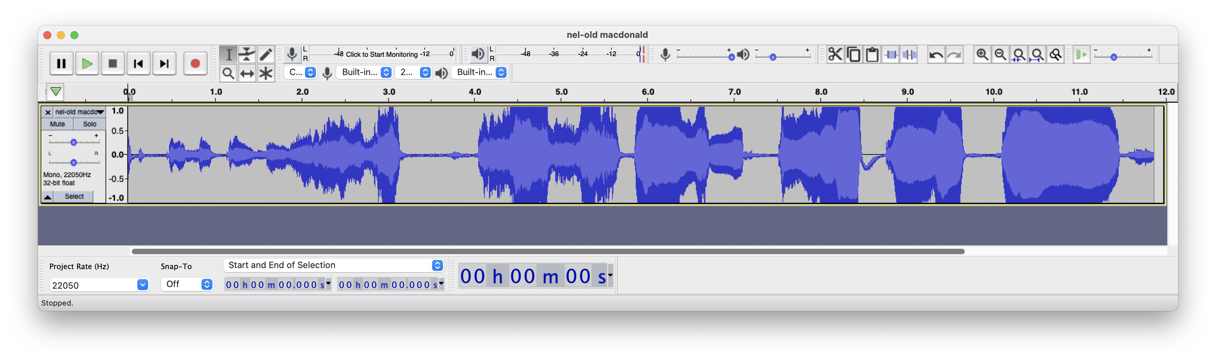The image size is (1216, 361).
Task: Zoom out of the waveform
Action: 1000,55
